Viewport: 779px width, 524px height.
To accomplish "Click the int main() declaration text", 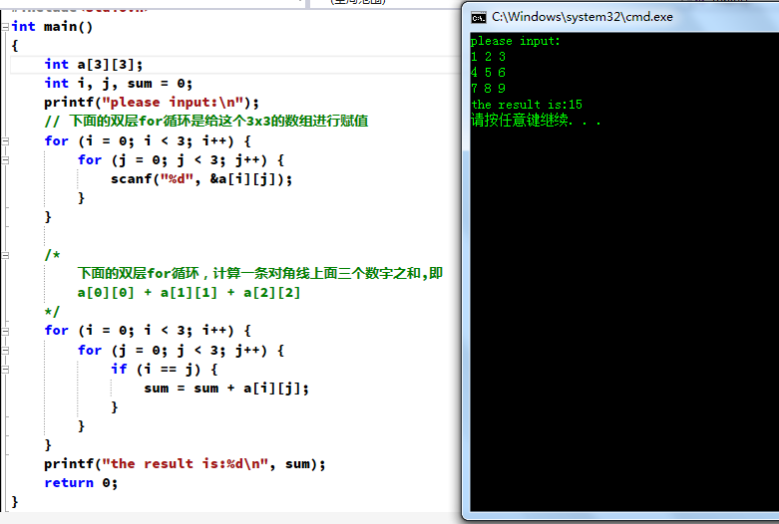I will tap(52, 27).
